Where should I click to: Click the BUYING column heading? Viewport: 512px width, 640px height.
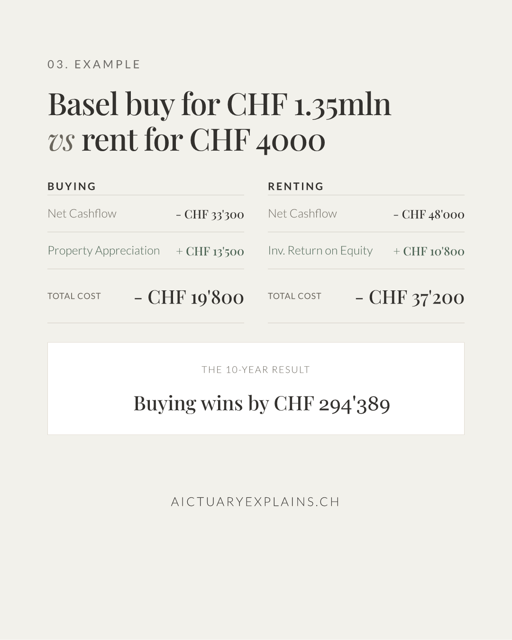pos(72,186)
